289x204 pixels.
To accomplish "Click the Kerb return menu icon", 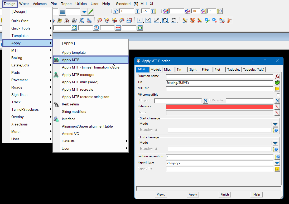I will (x=56, y=104).
